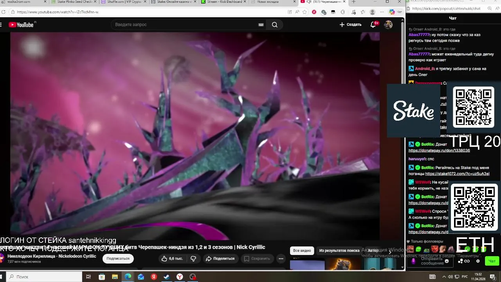Add page to browser favorites star
Screen dimensions: 501x282
coord(305,12)
